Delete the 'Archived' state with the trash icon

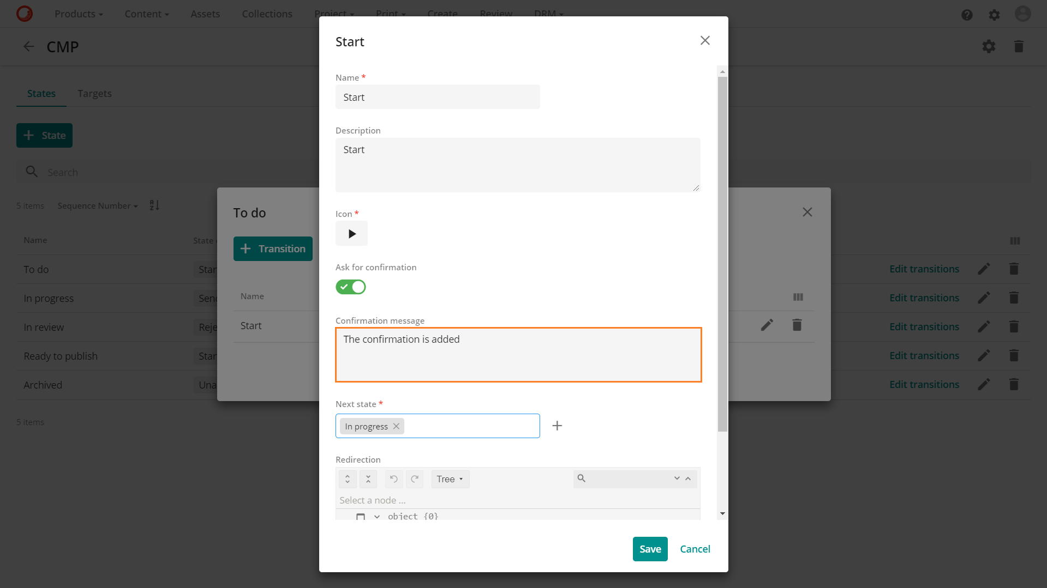pos(1014,384)
